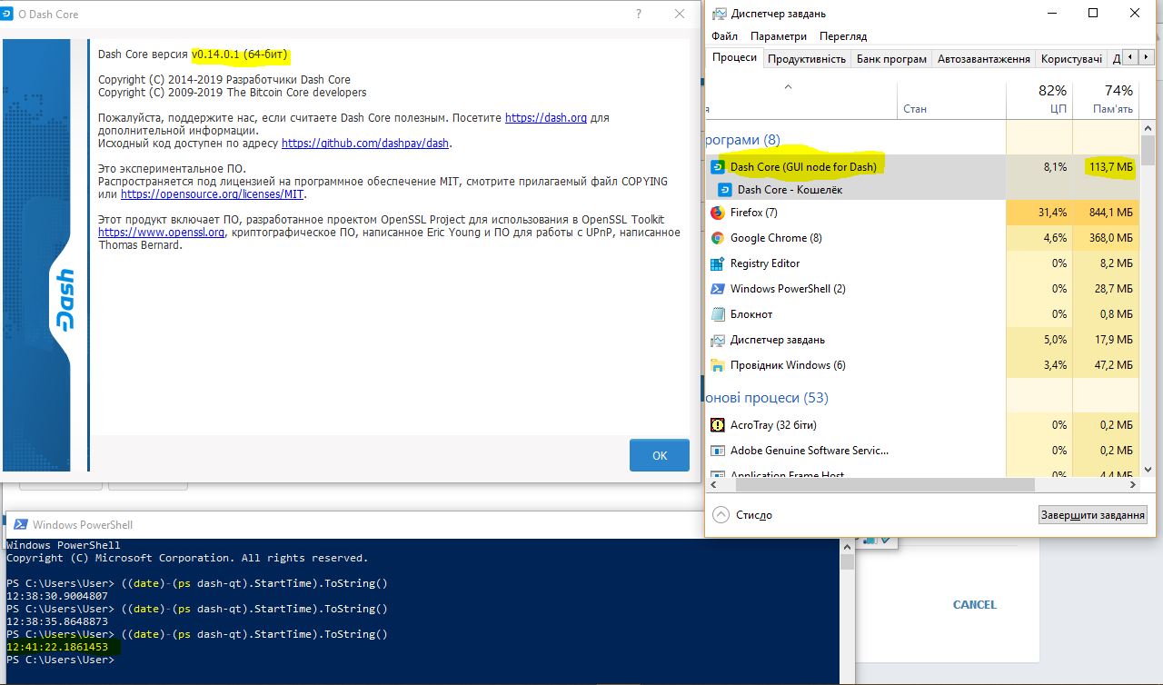1163x685 pixels.
Task: Click the Завершити завдання button
Action: tap(1093, 514)
